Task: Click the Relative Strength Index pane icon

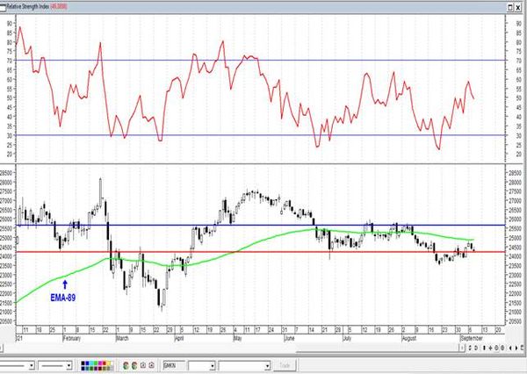Action: coord(4,4)
